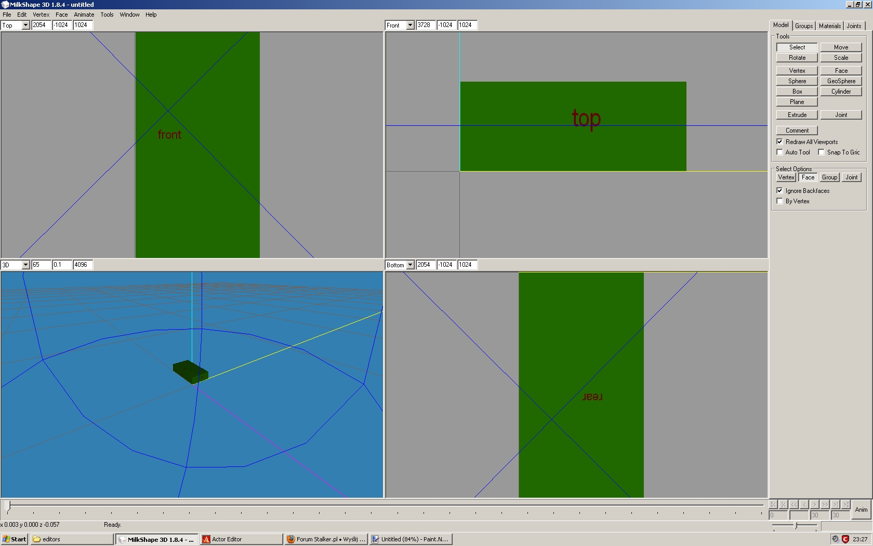Viewport: 873px width, 546px height.
Task: Set select option to Vertex
Action: click(x=786, y=177)
